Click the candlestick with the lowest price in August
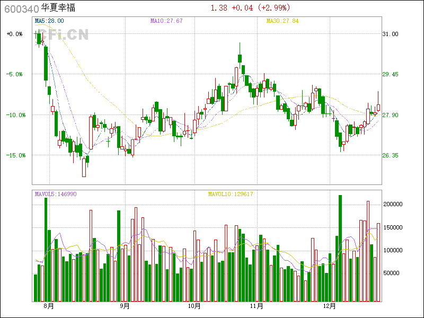The height and width of the screenshot is (318, 424). click(84, 166)
